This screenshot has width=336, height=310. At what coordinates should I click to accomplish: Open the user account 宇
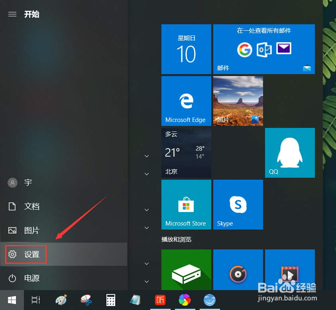pos(64,183)
